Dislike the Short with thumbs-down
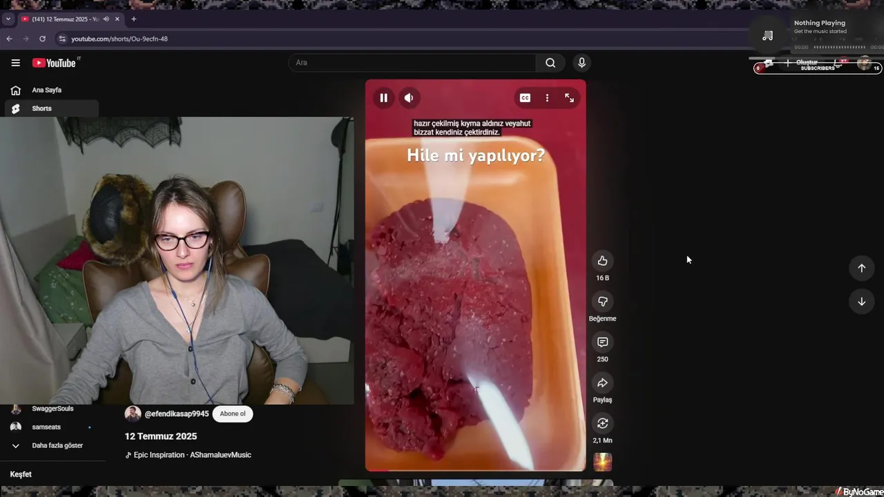Image resolution: width=884 pixels, height=497 pixels. (602, 301)
